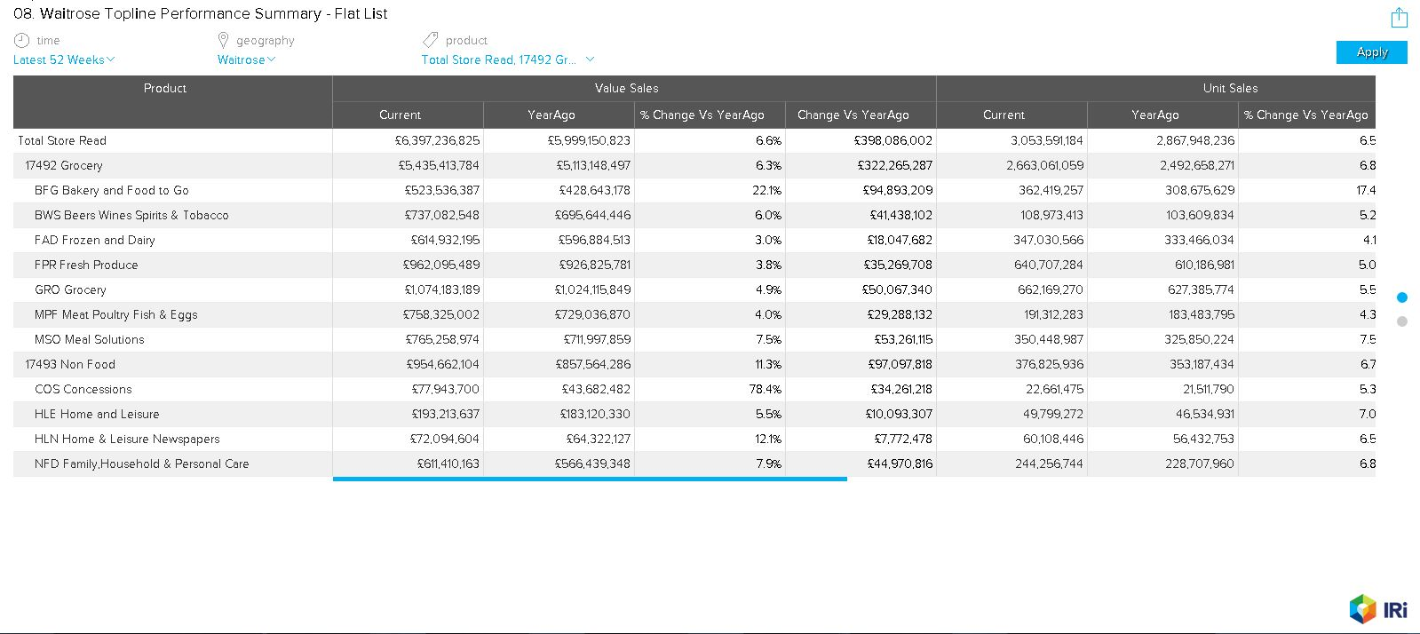Click the Change Vs YearAgo column header

point(861,115)
